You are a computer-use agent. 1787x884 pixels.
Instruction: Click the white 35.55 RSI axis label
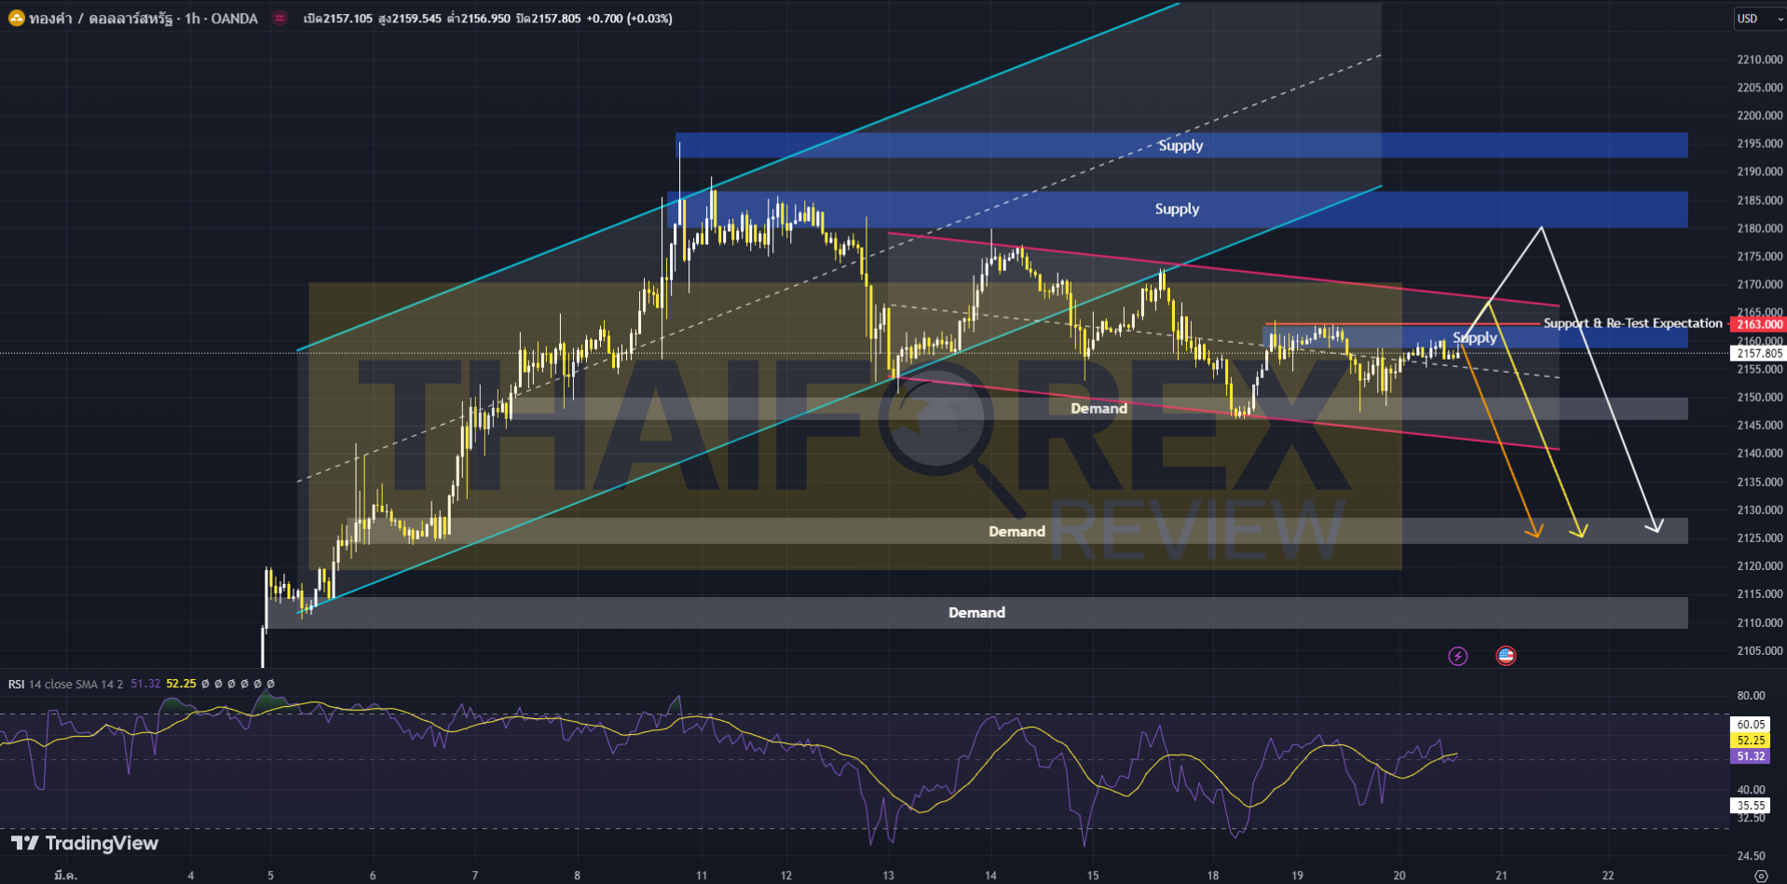(x=1751, y=806)
